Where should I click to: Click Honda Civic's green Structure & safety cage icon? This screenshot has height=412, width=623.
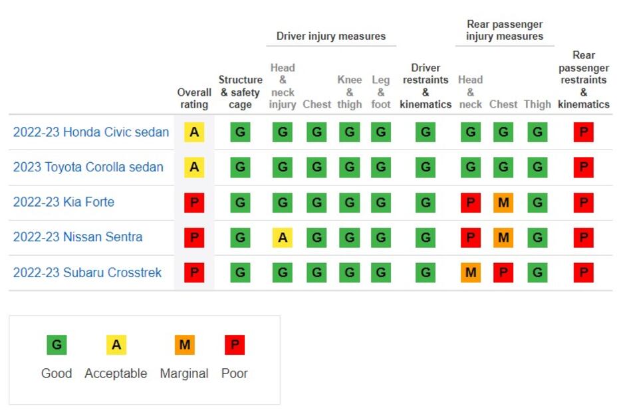point(240,132)
